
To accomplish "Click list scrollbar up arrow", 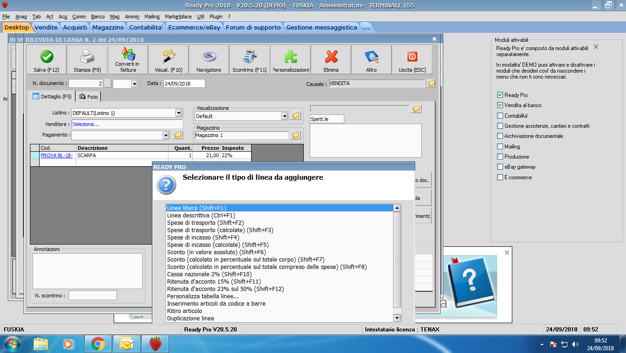I will click(x=397, y=208).
